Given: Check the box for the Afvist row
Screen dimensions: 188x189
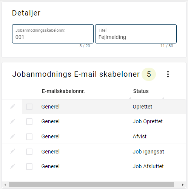Looking at the screenshot, I should click(x=29, y=137).
